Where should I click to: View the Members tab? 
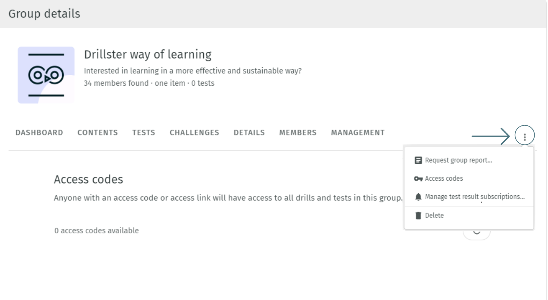(x=298, y=133)
